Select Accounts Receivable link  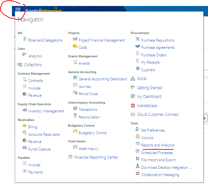[x=44, y=134]
